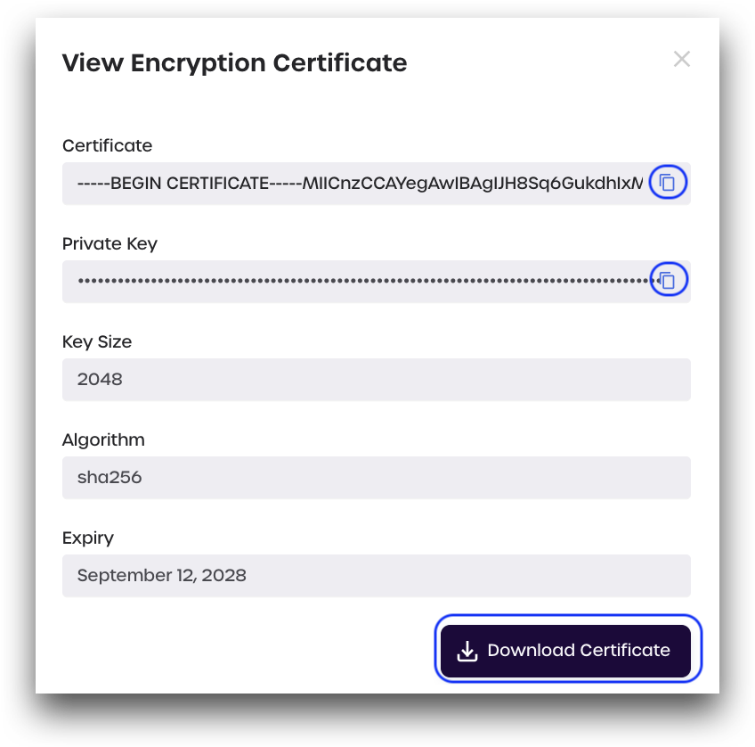755x747 pixels.
Task: Click the "September 12, 2028" date text
Action: pos(161,576)
